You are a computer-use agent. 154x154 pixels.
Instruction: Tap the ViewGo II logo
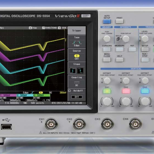pos(67,16)
